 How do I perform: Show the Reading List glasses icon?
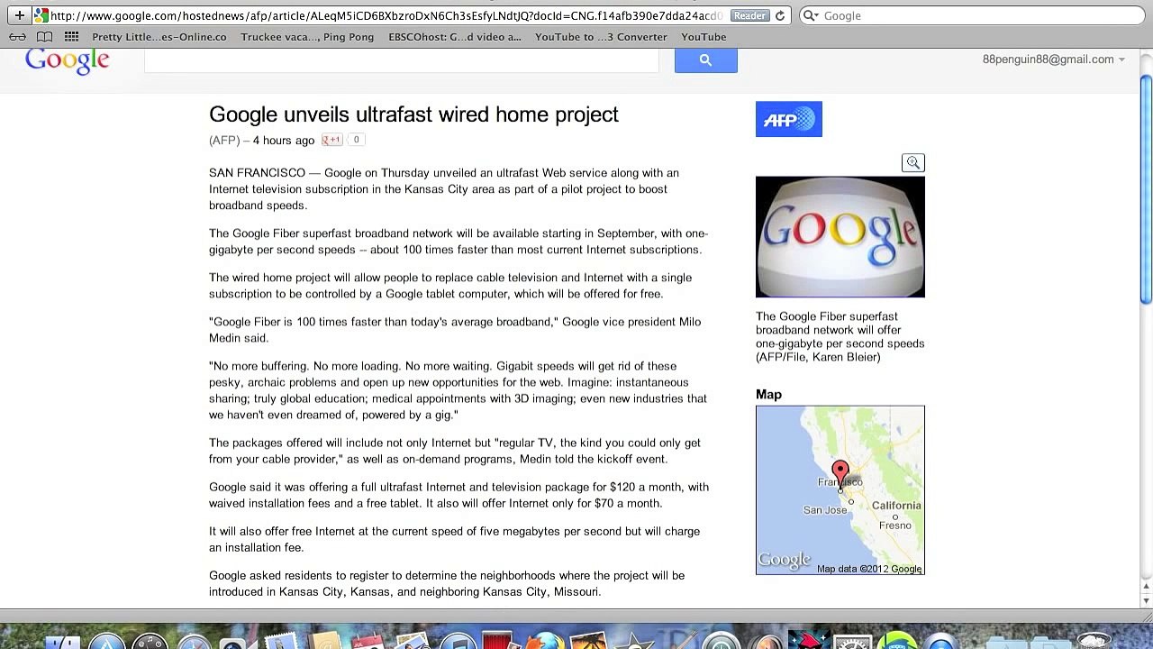[17, 37]
